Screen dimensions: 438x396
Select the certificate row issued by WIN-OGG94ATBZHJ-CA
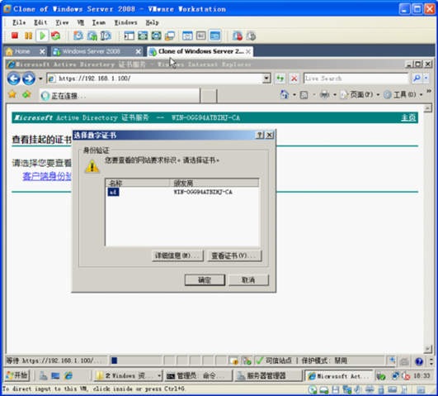point(182,192)
